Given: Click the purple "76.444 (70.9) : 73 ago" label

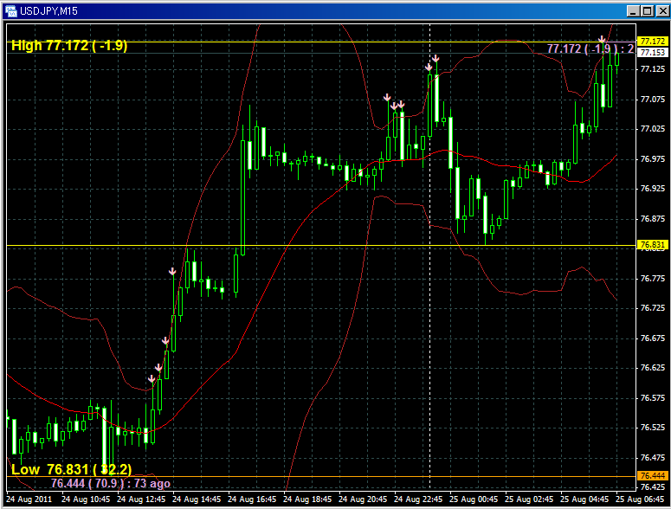Looking at the screenshot, I should (x=110, y=483).
